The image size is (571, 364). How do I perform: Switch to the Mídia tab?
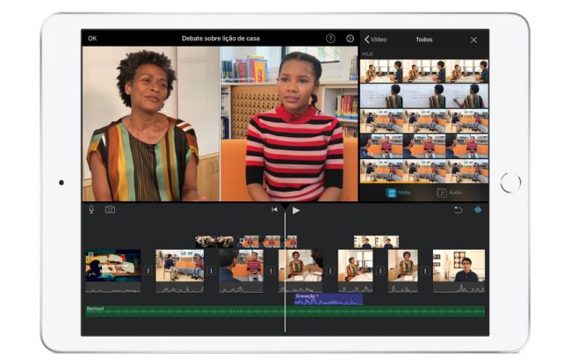[x=399, y=193]
